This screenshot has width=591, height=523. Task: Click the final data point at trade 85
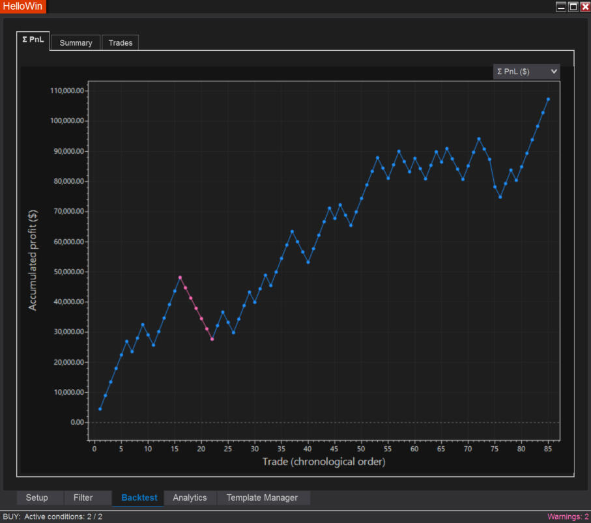548,99
